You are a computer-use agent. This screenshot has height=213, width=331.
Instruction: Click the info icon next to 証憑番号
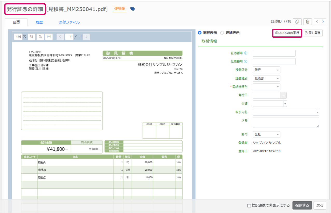click(x=246, y=53)
